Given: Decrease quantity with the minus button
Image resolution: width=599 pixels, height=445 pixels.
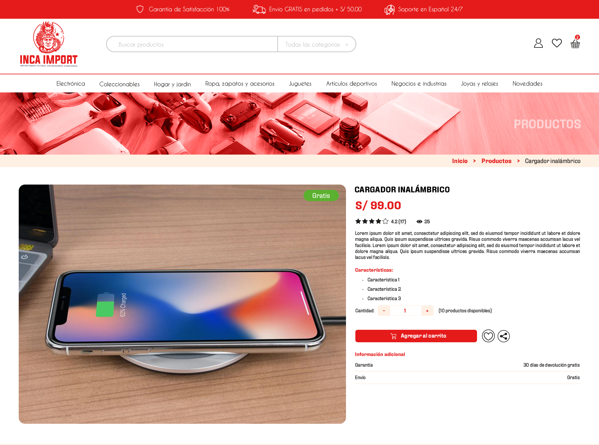Looking at the screenshot, I should pos(384,311).
